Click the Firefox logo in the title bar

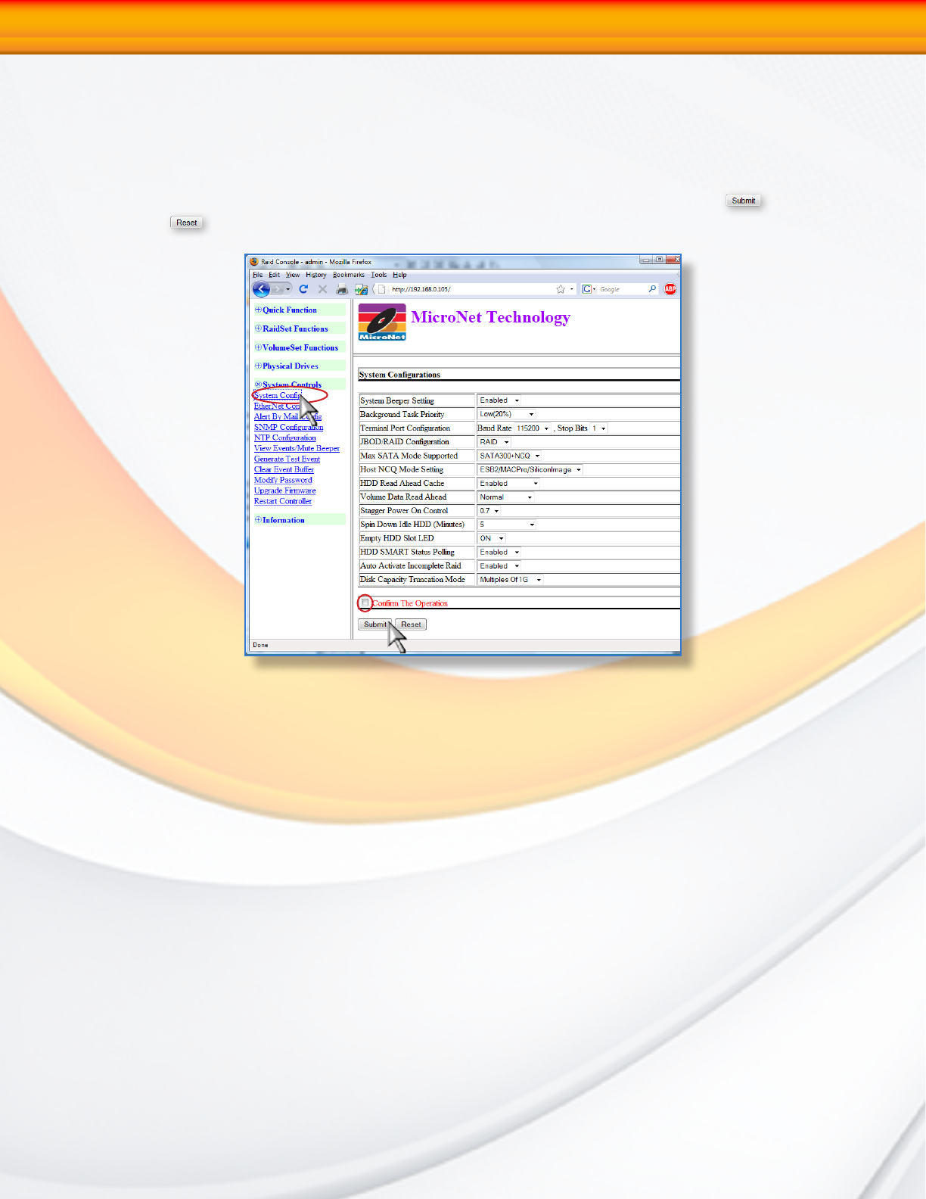click(254, 262)
